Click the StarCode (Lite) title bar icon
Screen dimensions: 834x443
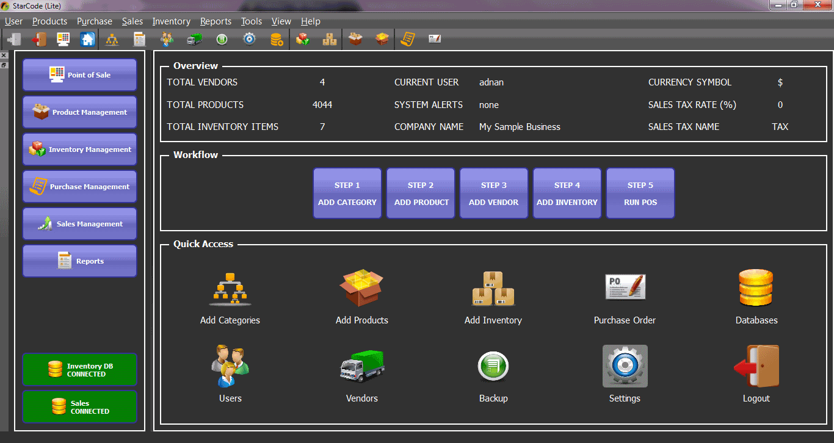click(x=5, y=5)
